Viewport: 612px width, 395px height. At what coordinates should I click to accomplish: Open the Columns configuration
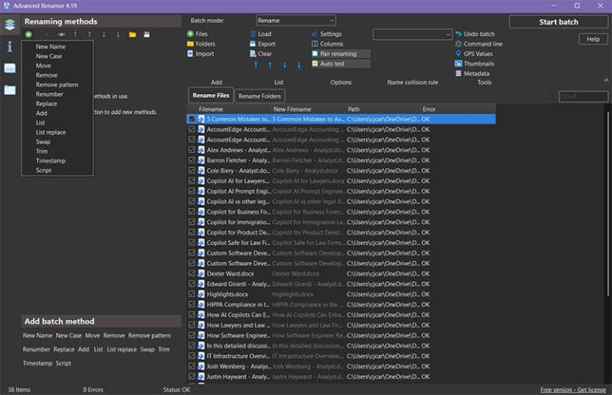coord(327,44)
